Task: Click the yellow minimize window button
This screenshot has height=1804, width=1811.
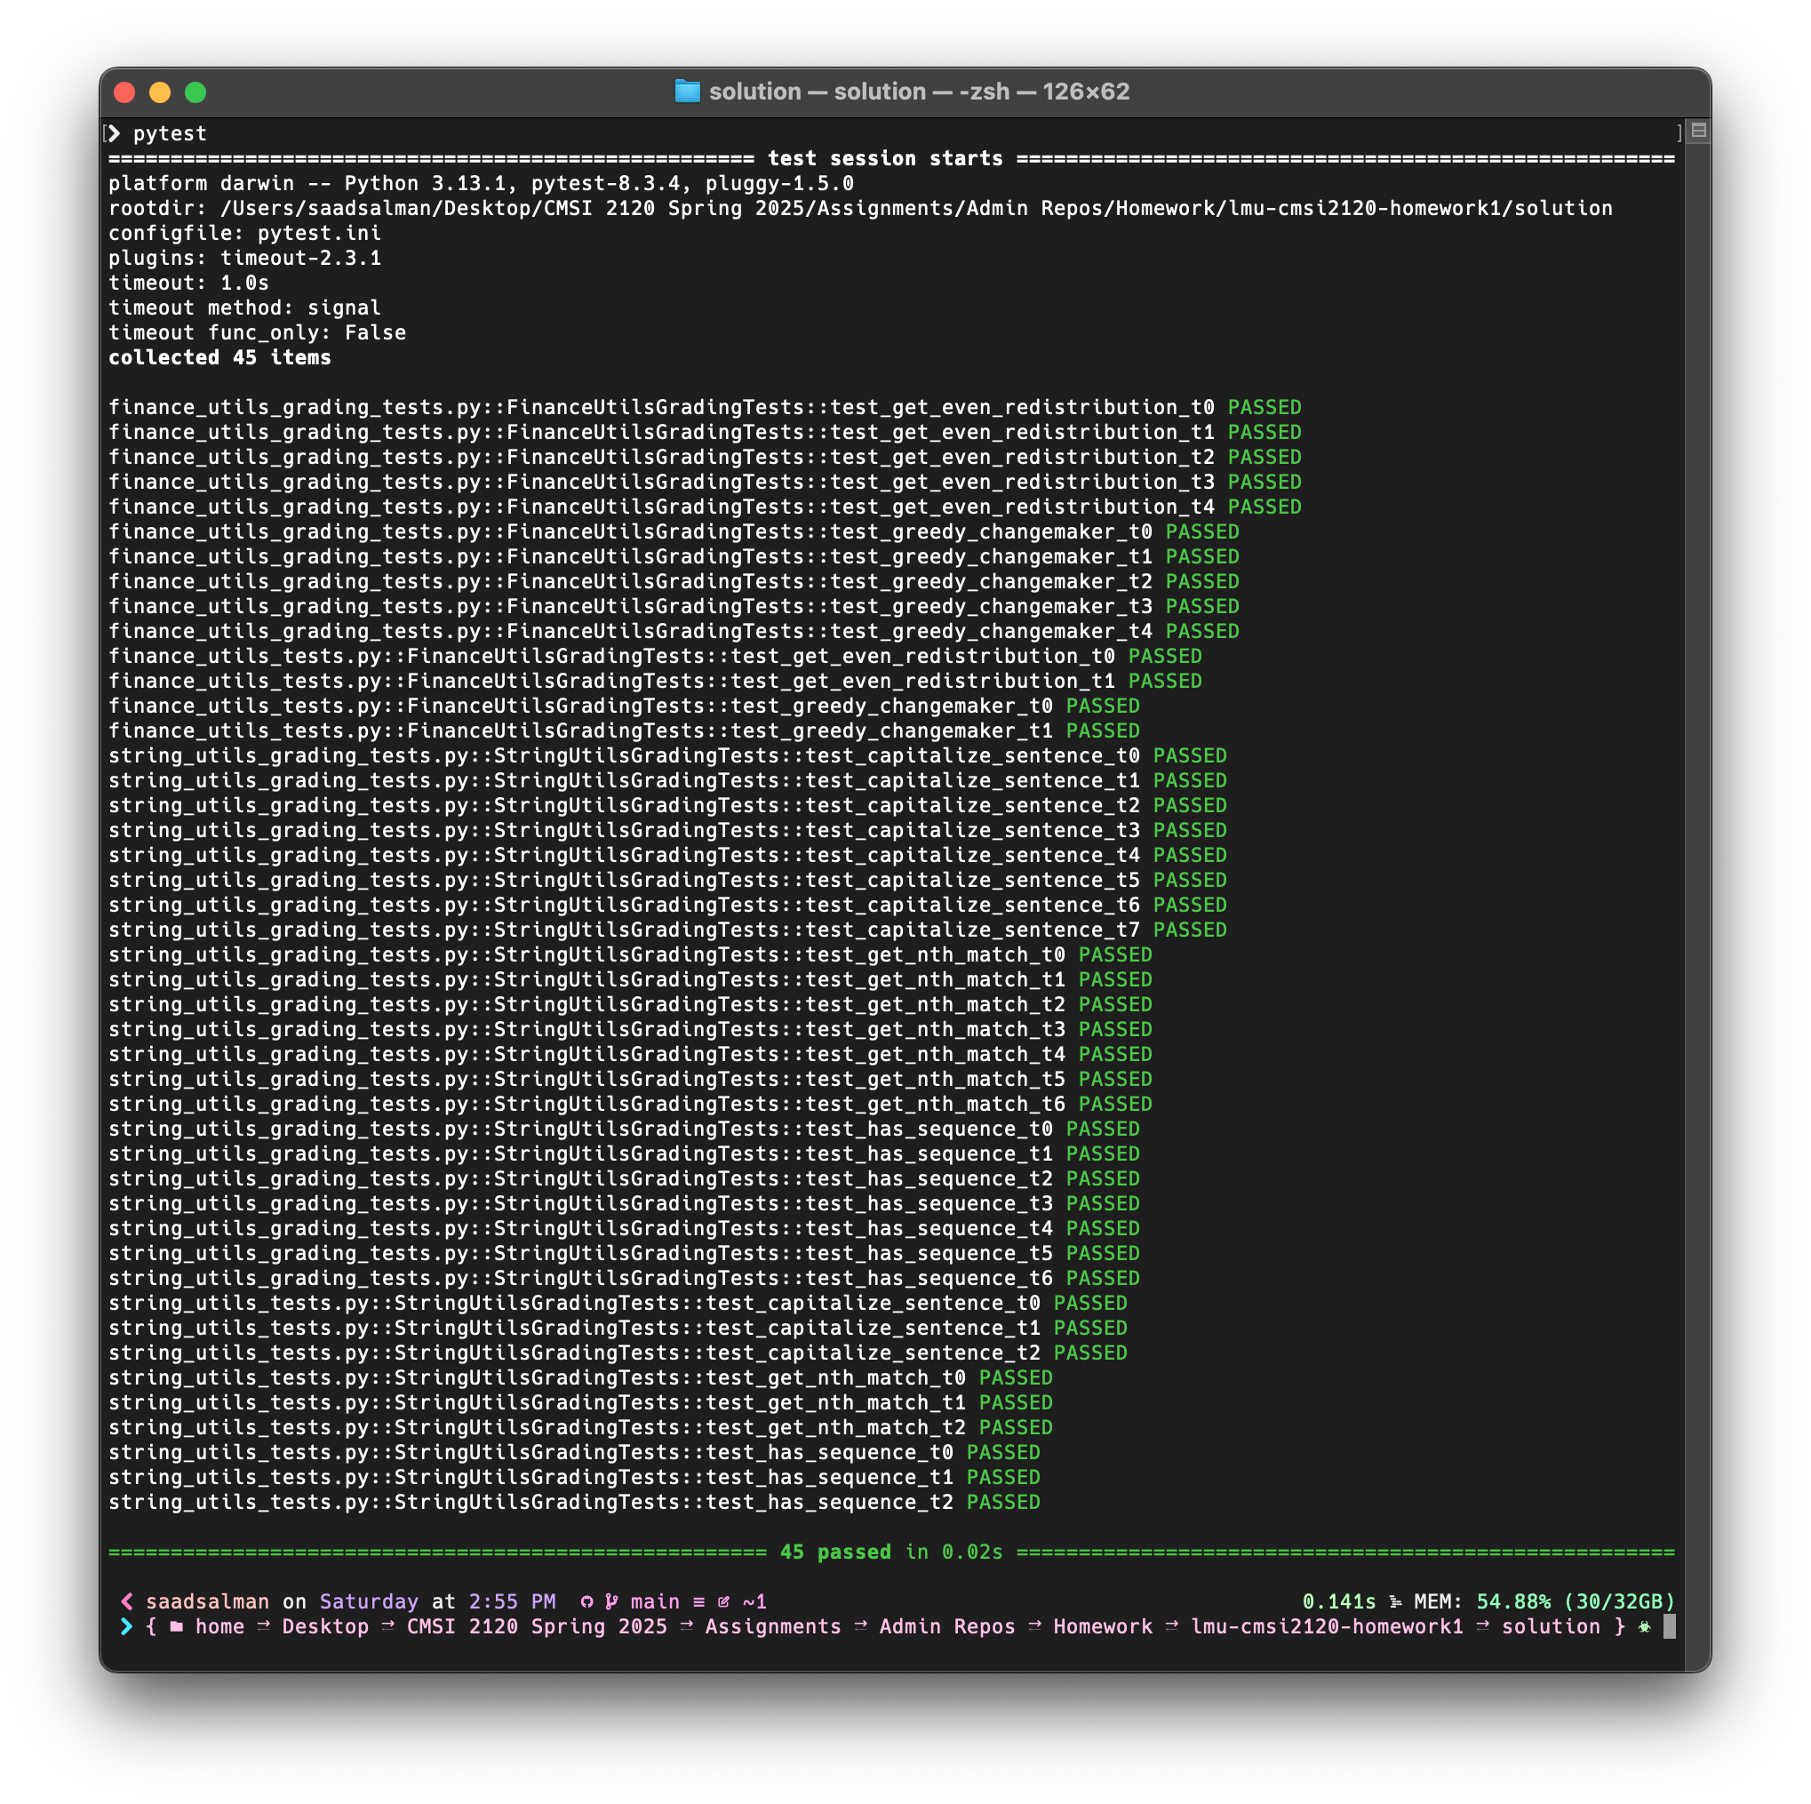Action: click(160, 92)
